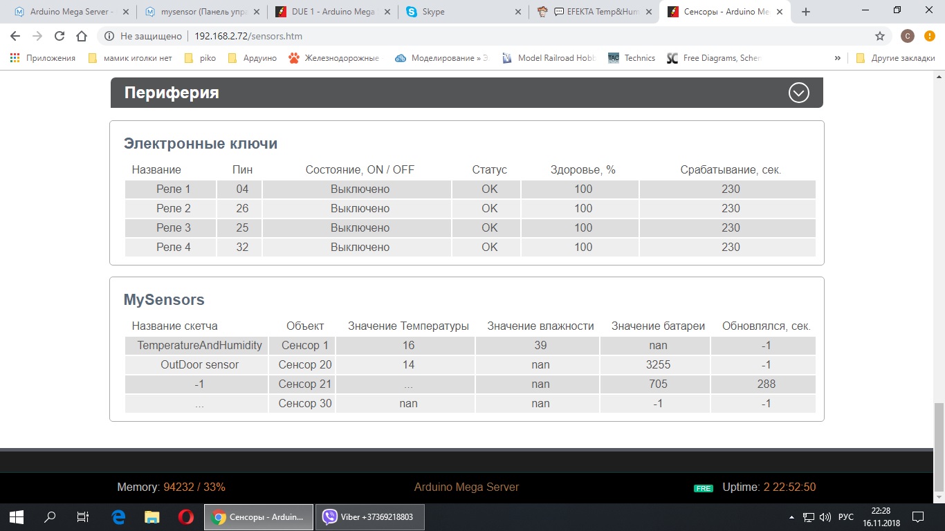The width and height of the screenshot is (945, 531).
Task: Switch to the EFEKTA Temp&Hum tab
Action: [x=594, y=12]
